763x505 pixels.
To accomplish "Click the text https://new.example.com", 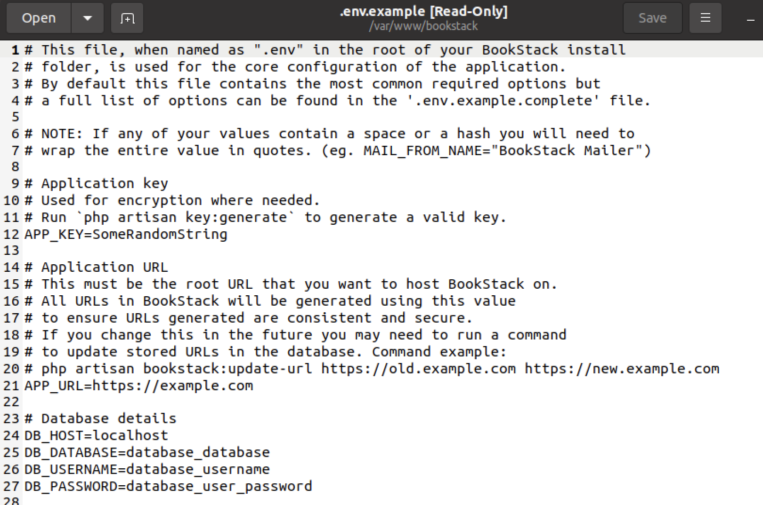I will 622,369.
